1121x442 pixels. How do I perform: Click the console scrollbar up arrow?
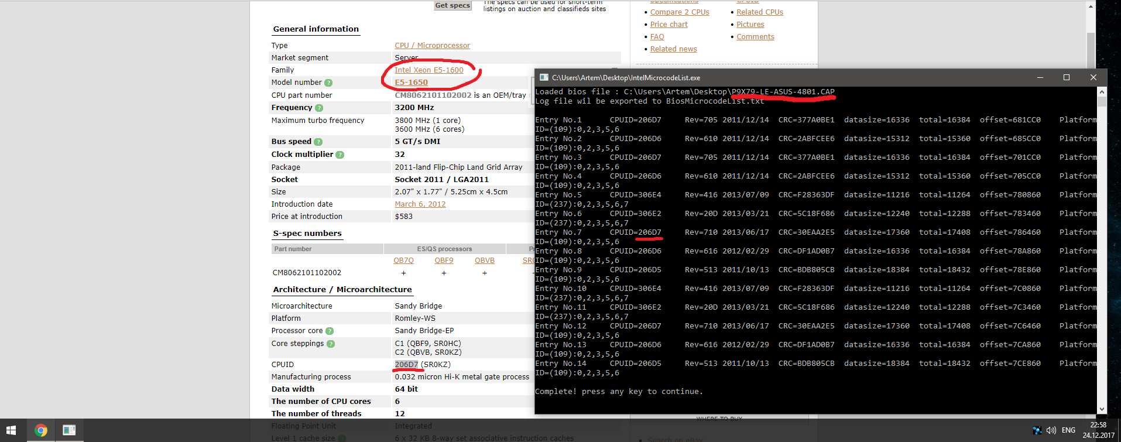[x=1102, y=92]
